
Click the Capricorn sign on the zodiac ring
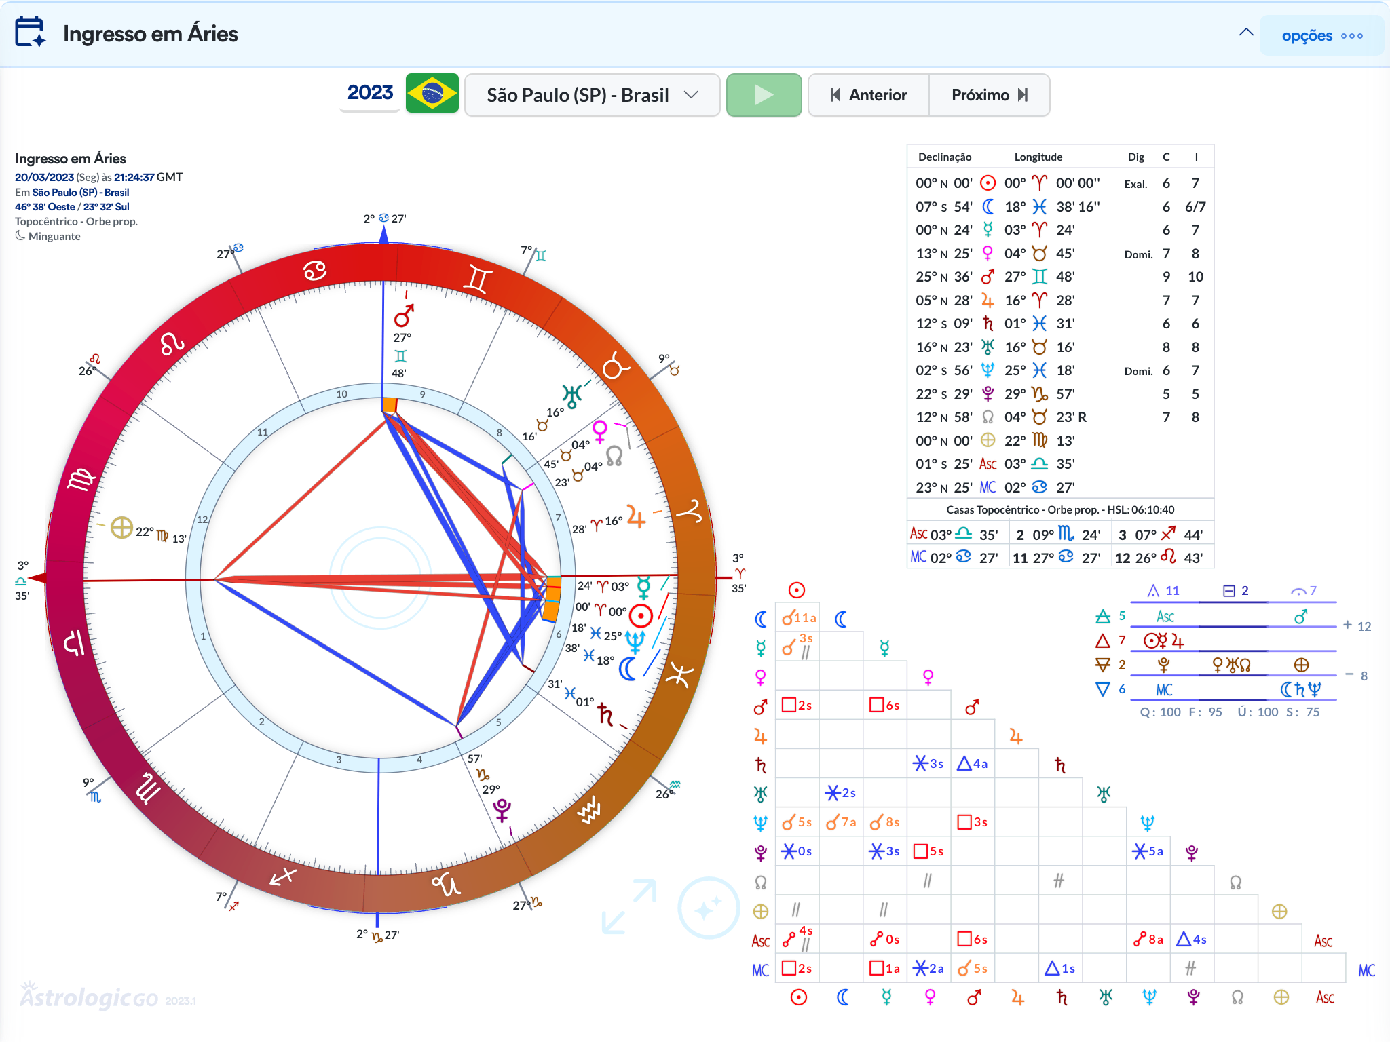click(x=447, y=883)
